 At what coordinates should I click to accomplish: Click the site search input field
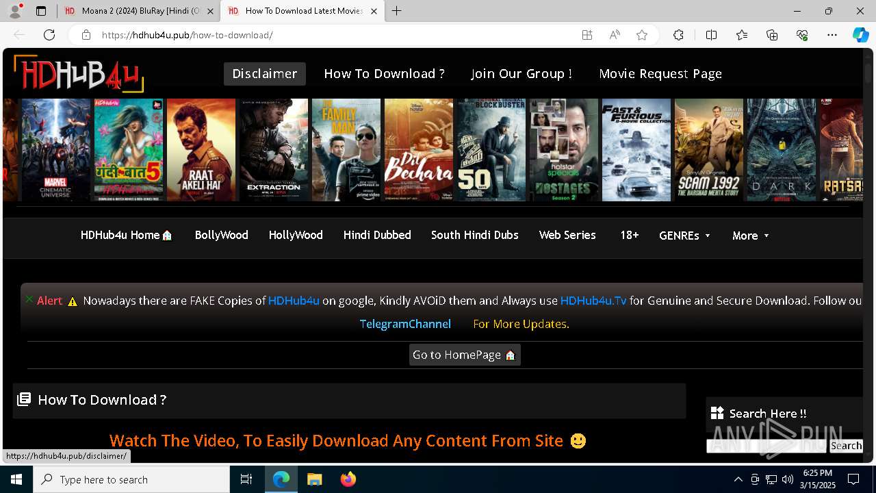(766, 446)
